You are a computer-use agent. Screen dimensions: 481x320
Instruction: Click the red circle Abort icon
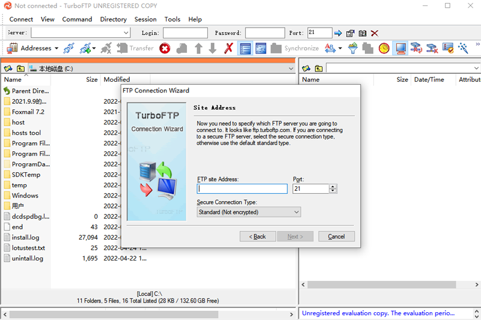pos(165,49)
